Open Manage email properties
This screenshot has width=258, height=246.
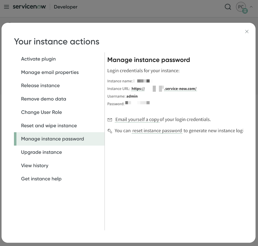(49, 72)
